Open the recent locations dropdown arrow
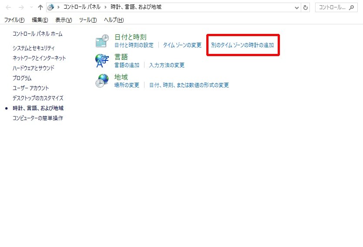363x247 pixels. click(31, 7)
